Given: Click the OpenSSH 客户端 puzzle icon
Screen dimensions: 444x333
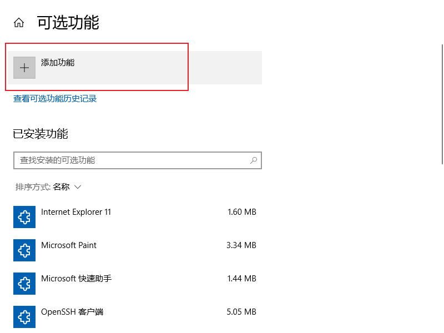Looking at the screenshot, I should coord(24,316).
